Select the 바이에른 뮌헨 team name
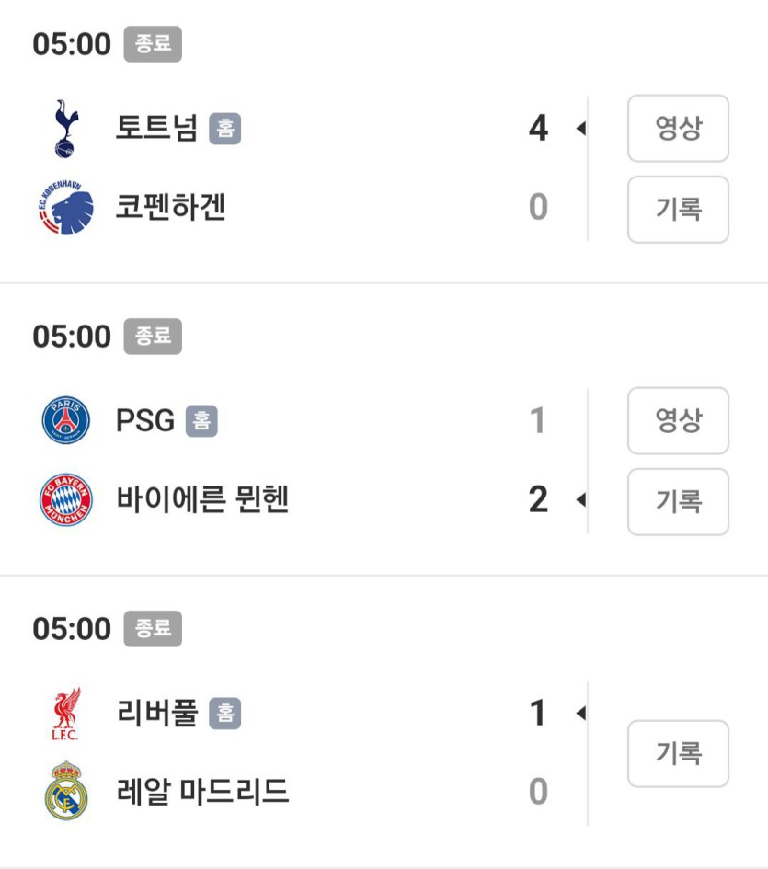768x869 pixels. (202, 500)
